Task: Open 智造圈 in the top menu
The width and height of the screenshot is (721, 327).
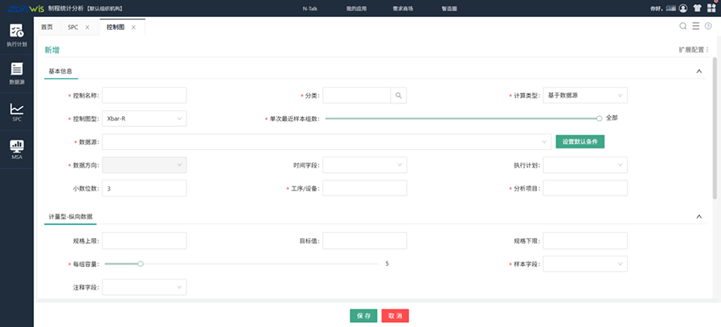Action: [x=450, y=8]
